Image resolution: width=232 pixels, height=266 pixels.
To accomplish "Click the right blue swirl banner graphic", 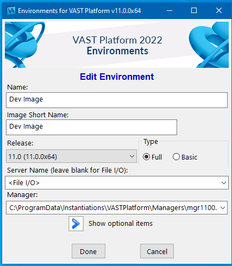I will 209,45.
